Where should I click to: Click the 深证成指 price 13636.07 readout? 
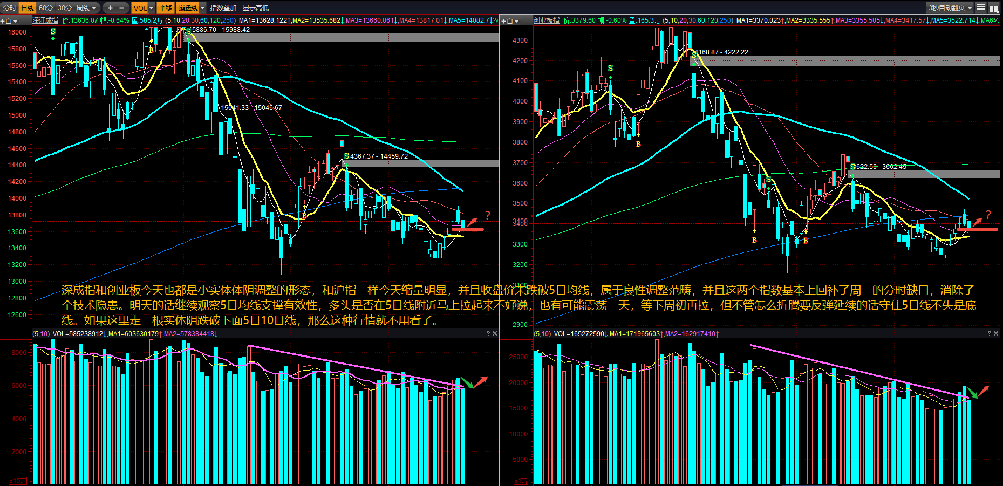tap(80, 20)
